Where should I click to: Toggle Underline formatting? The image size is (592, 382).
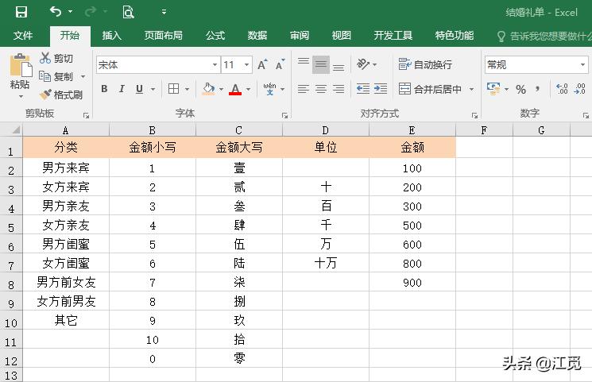[x=139, y=89]
